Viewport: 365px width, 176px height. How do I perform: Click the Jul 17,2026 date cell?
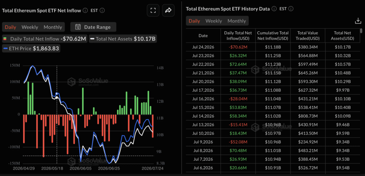[x=203, y=90]
